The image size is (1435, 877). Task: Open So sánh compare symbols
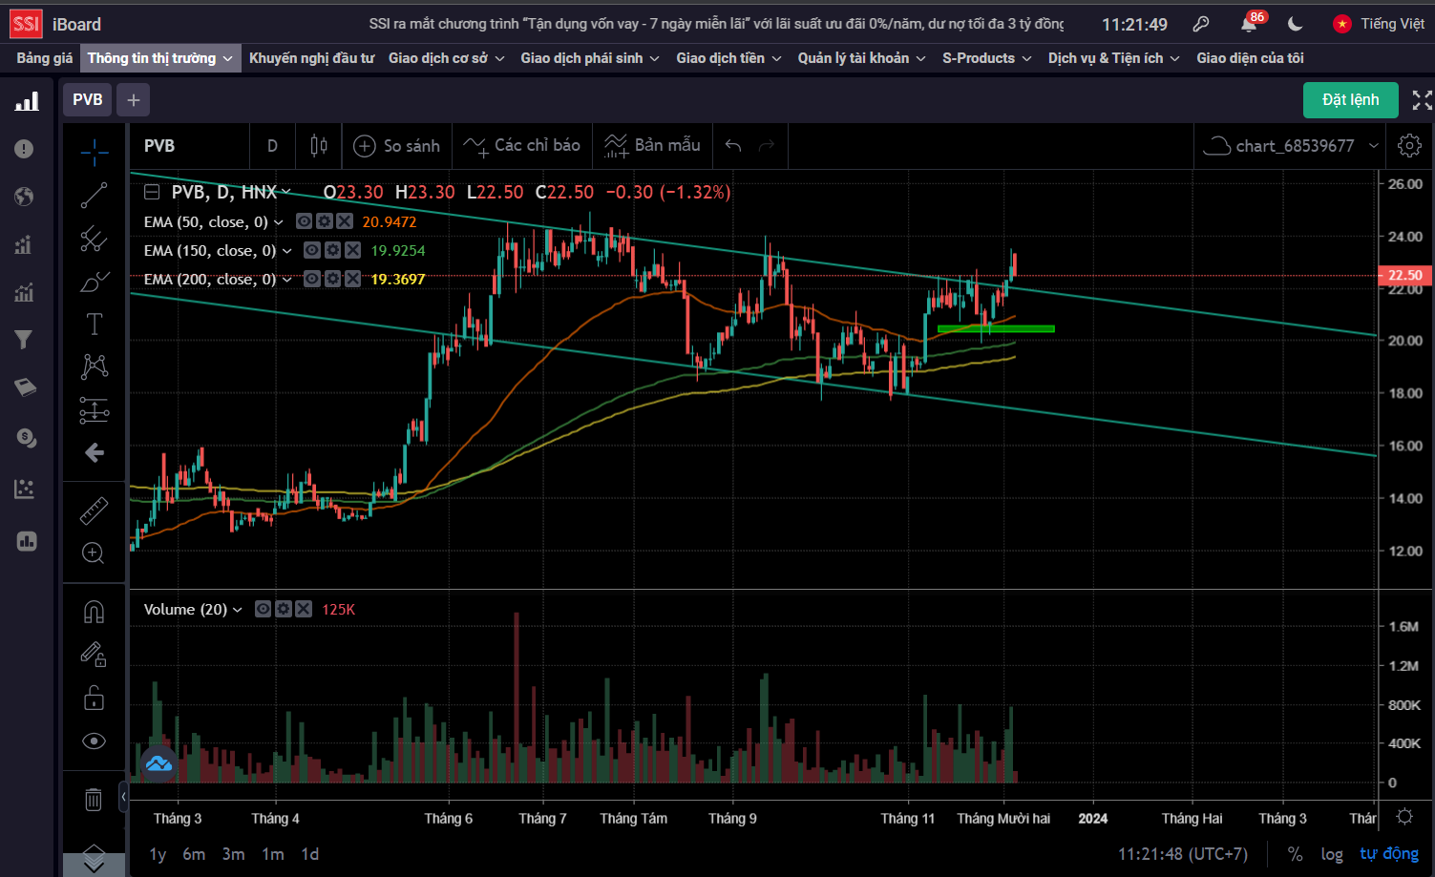pos(397,146)
